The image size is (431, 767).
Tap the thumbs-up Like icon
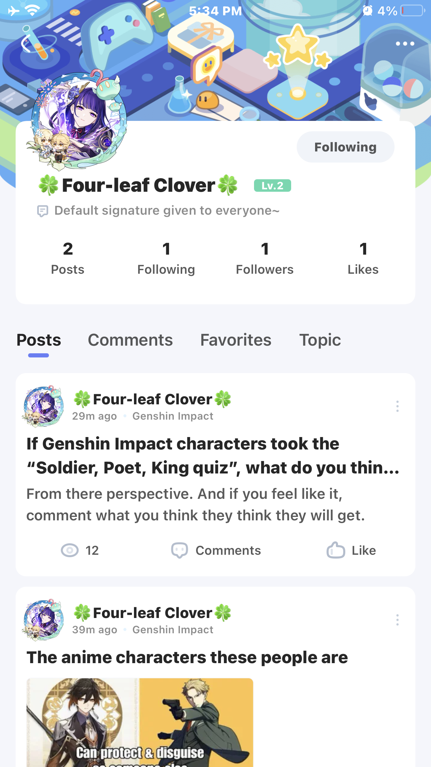(336, 550)
